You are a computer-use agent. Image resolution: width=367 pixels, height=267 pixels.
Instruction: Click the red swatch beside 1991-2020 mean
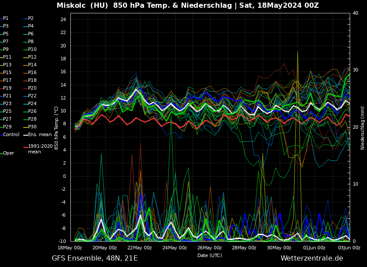[x=25, y=147]
